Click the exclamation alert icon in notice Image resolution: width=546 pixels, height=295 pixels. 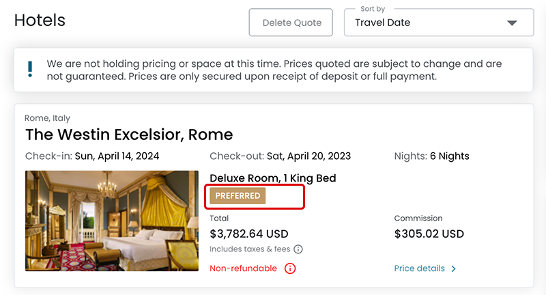tap(29, 69)
